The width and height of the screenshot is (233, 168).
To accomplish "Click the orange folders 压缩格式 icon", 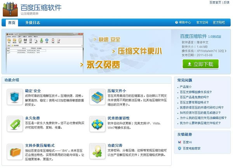I will 15,152.
